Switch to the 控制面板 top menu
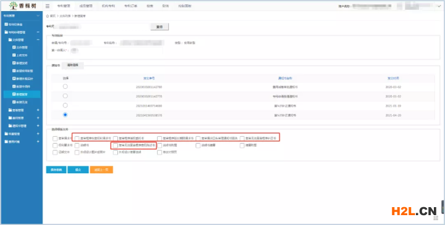 [185, 6]
